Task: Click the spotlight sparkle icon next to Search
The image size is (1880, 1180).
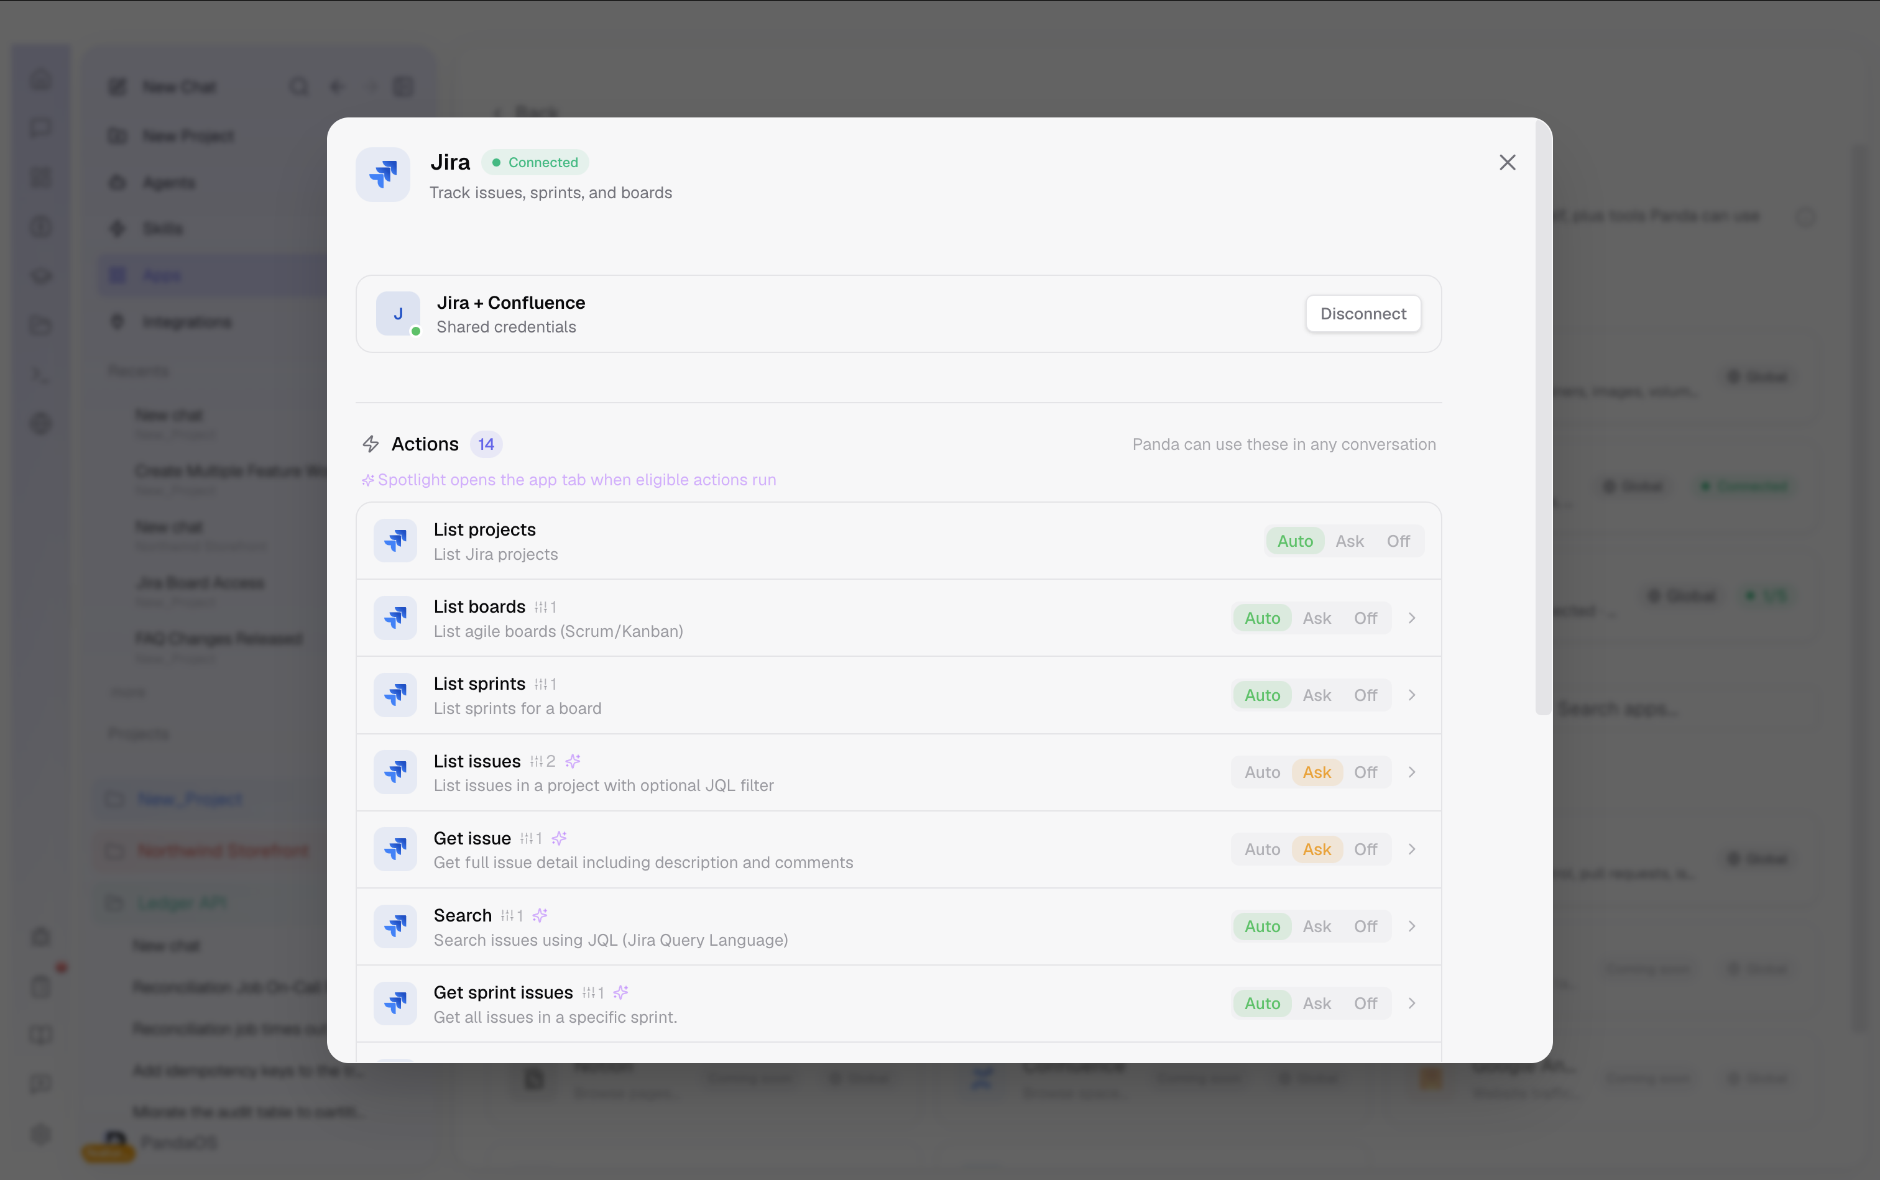Action: point(540,915)
